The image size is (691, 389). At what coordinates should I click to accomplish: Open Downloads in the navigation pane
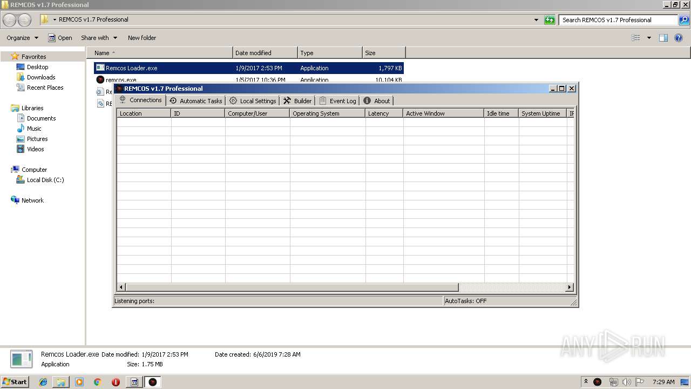point(41,77)
